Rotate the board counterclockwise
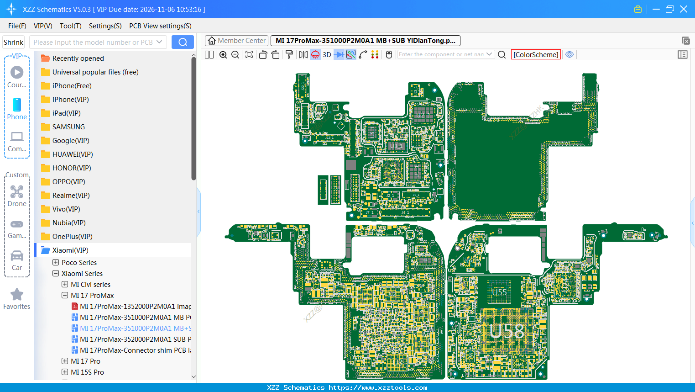The image size is (695, 392). coord(263,54)
